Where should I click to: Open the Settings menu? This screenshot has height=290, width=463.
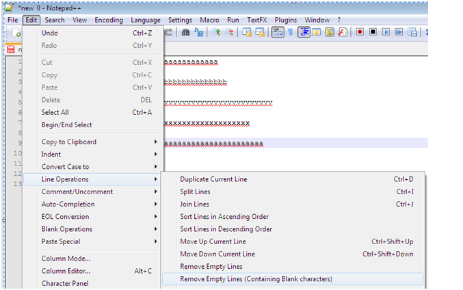coord(180,20)
